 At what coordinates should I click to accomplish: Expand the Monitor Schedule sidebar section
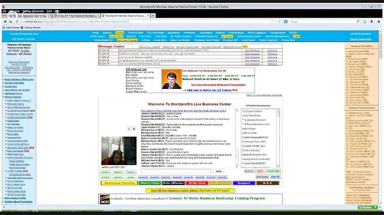click(14, 83)
